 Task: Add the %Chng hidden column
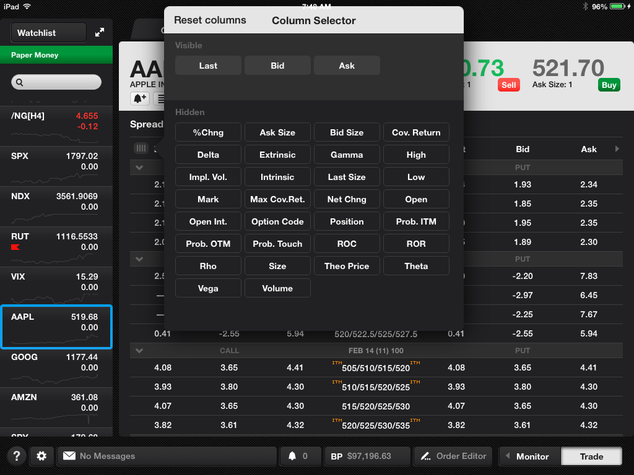coord(208,132)
